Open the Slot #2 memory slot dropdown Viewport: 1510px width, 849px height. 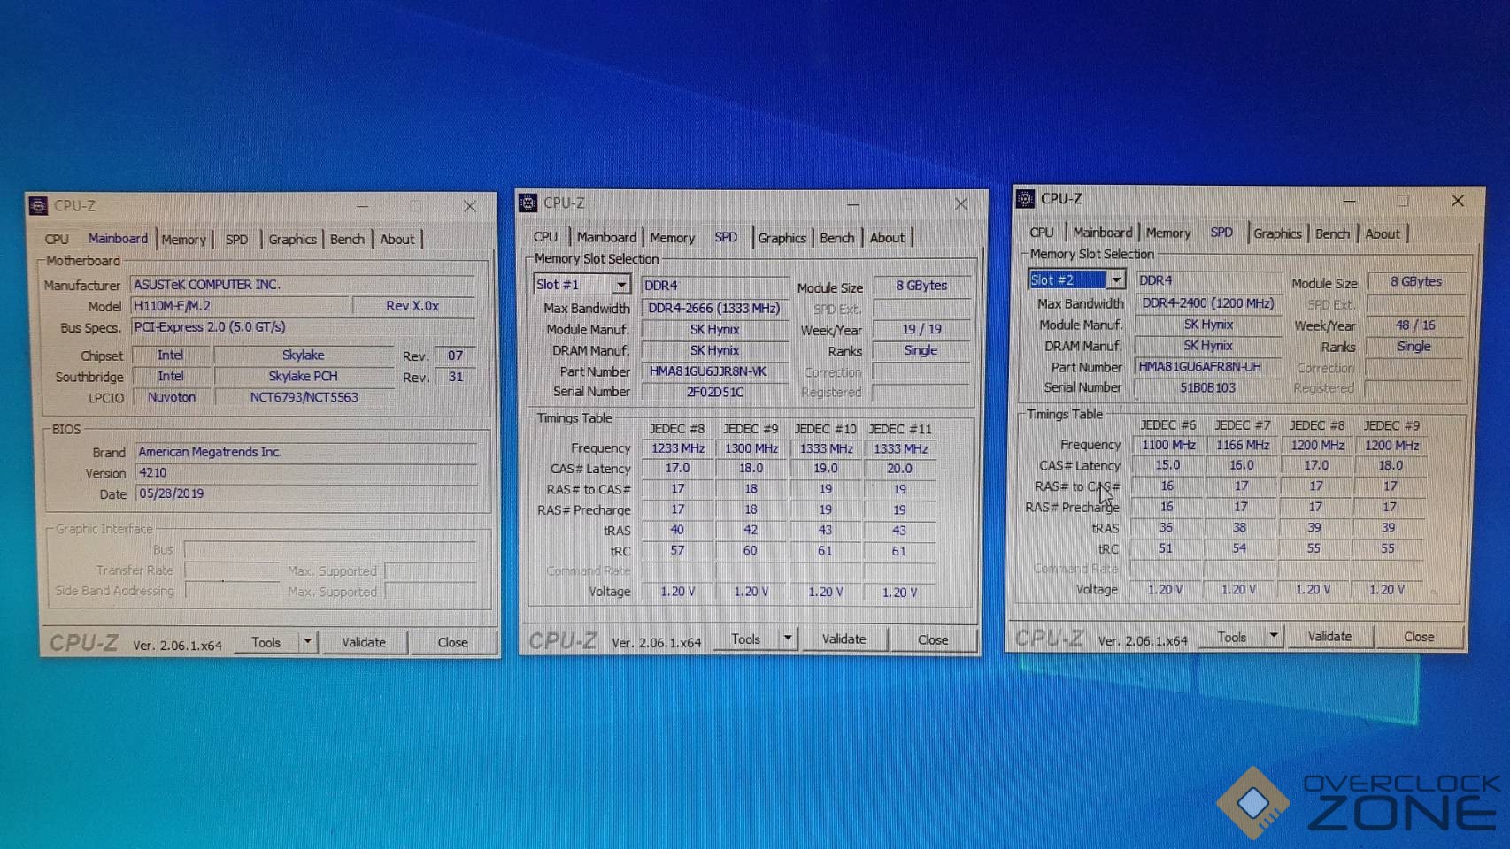click(x=1116, y=279)
